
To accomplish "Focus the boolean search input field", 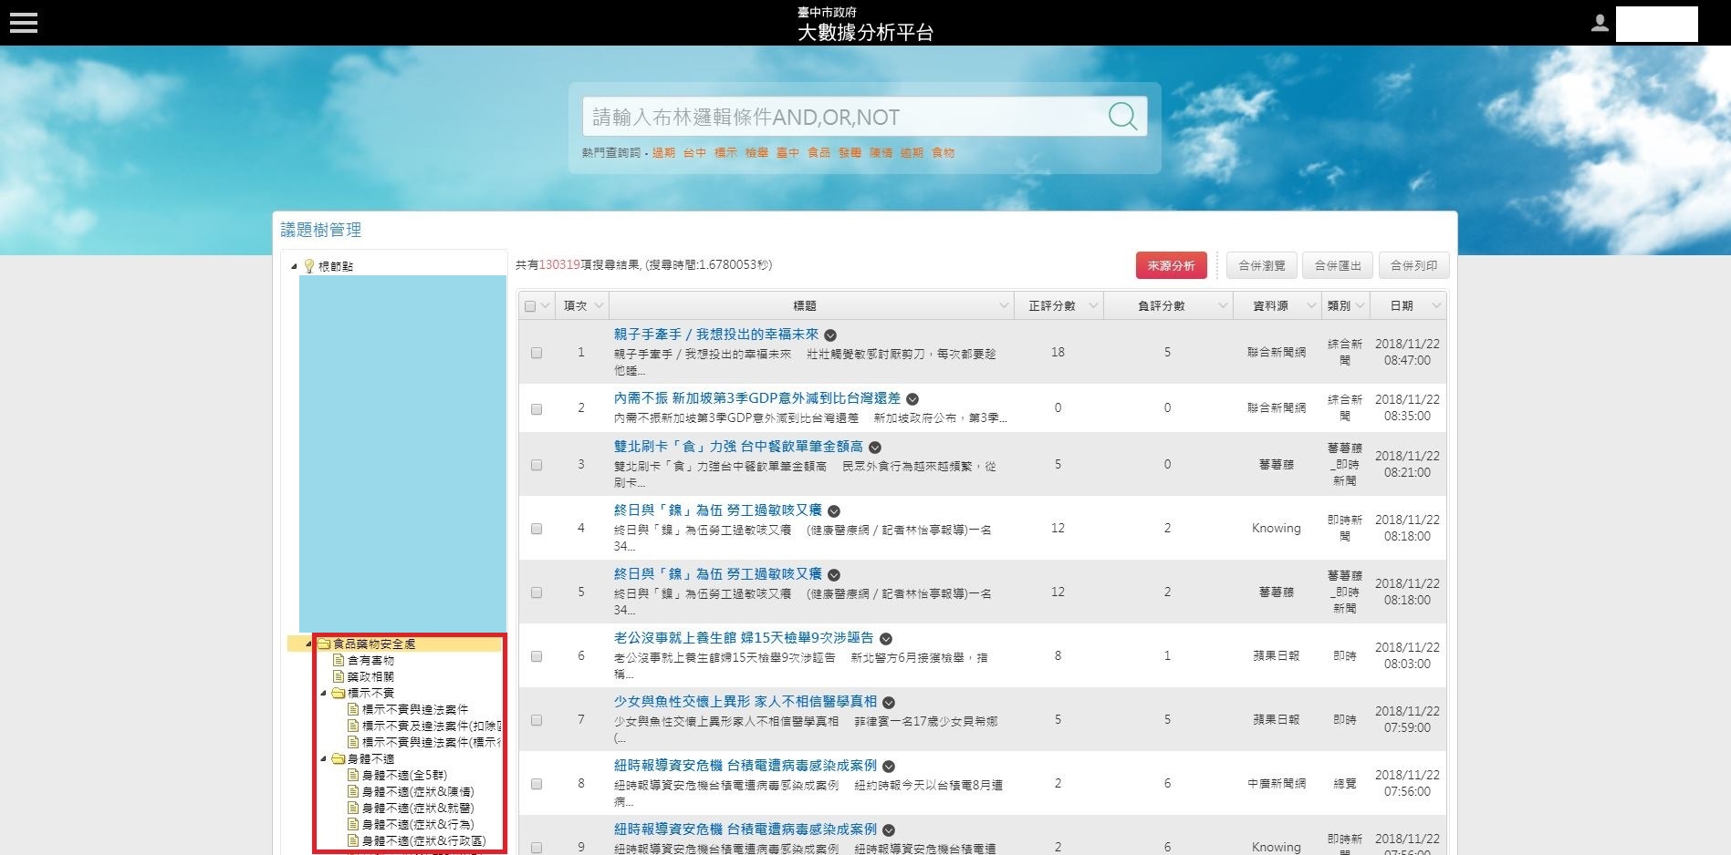I will [x=839, y=117].
